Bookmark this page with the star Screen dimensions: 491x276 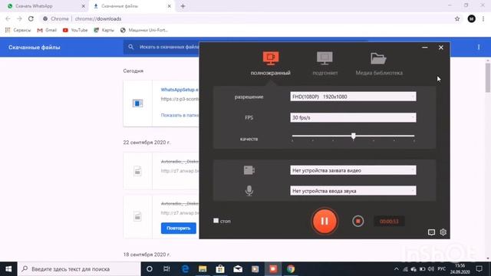point(457,18)
